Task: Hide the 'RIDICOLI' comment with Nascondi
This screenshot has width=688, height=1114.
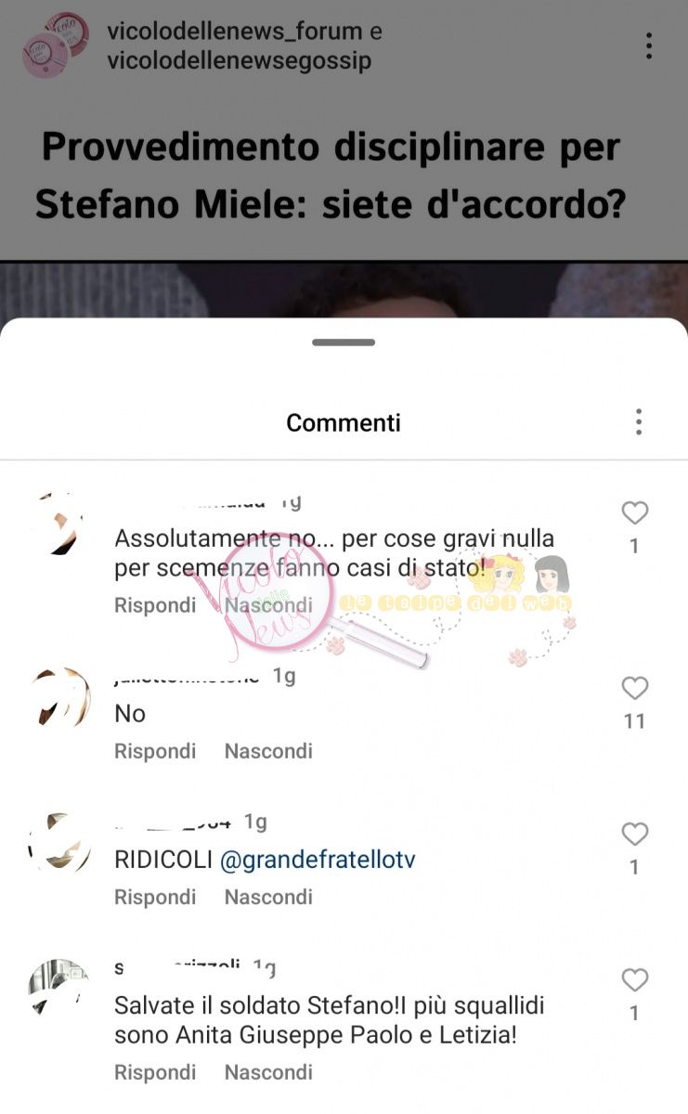Action: 268,898
